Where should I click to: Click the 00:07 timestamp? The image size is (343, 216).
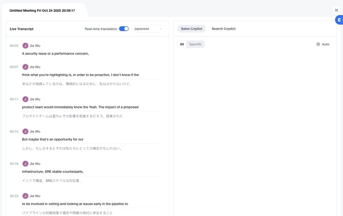pyautogui.click(x=14, y=67)
